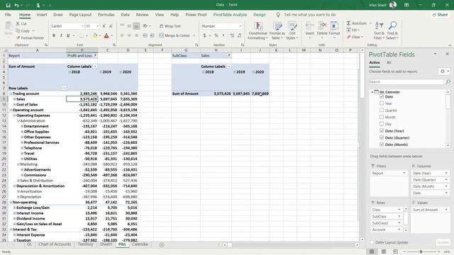Collapse the Trading account row
The image size is (454, 255).
[11, 93]
